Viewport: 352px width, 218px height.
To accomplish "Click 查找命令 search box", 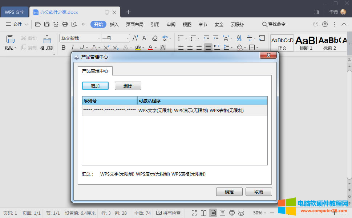I will [274, 24].
